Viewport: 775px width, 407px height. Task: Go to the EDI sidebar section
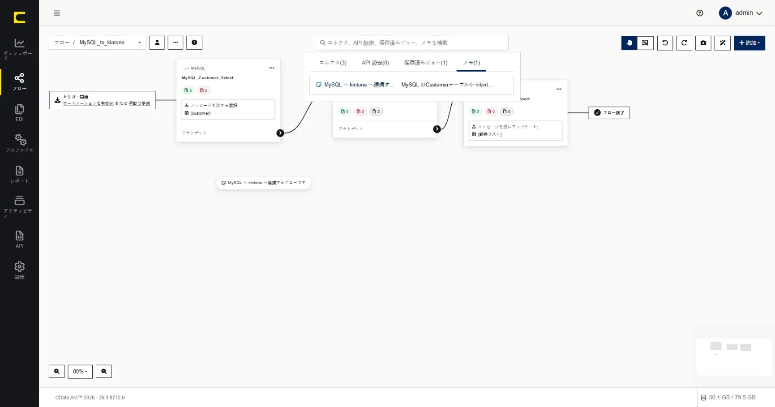click(19, 113)
